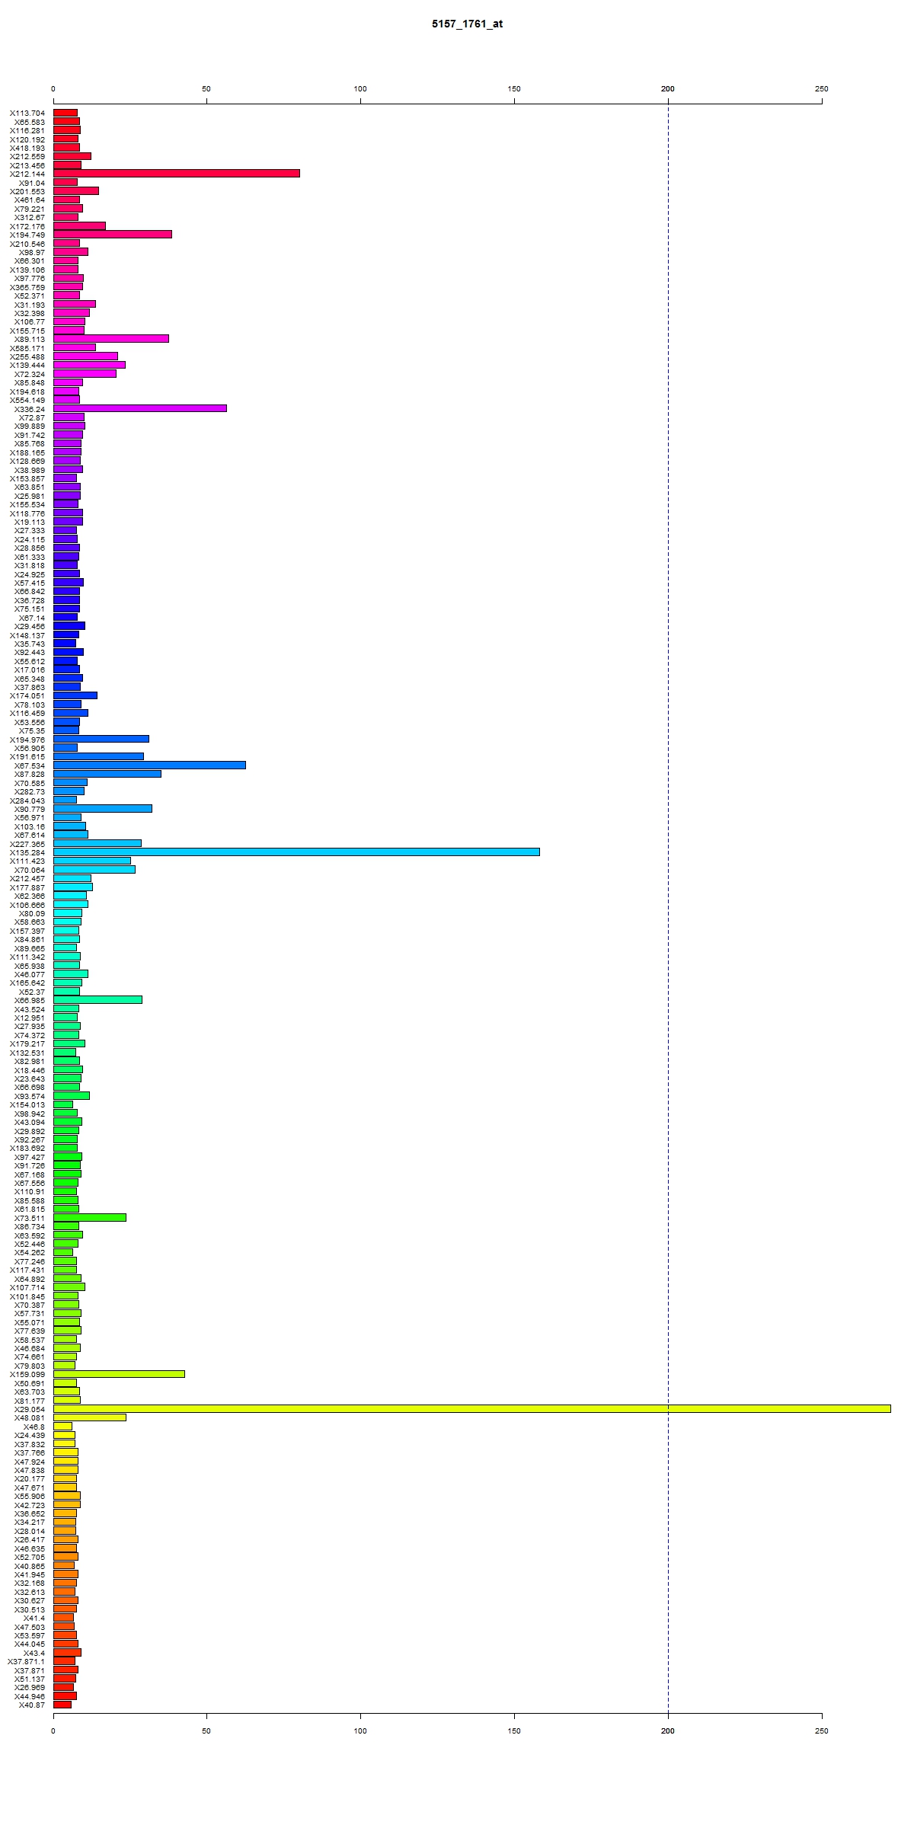Viewport: 914px width, 1828px height.
Task: Click the 250 tick on the upper axis
Action: [821, 89]
